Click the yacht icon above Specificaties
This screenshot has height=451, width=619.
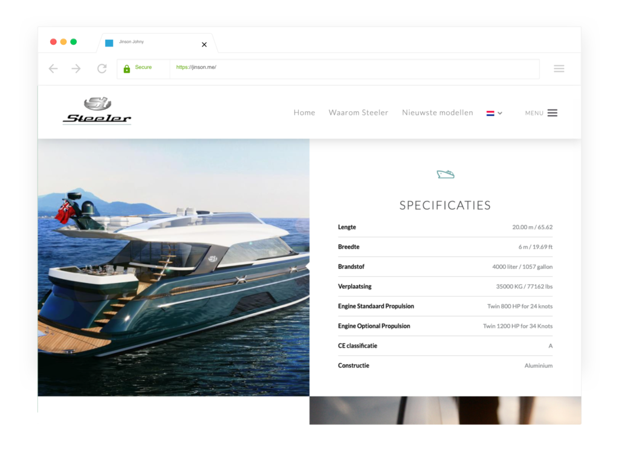(x=446, y=174)
